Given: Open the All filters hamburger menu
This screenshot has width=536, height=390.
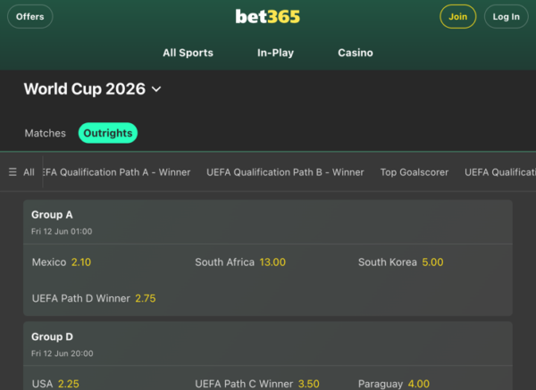Looking at the screenshot, I should pos(21,172).
